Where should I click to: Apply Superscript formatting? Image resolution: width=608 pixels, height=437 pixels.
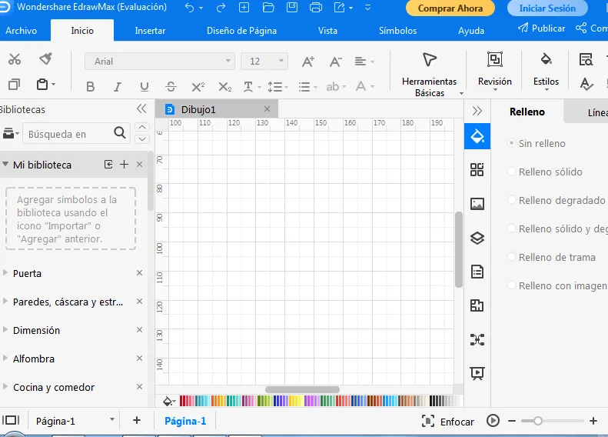[198, 86]
